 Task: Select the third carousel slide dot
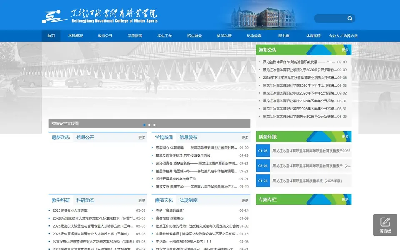tap(154, 125)
